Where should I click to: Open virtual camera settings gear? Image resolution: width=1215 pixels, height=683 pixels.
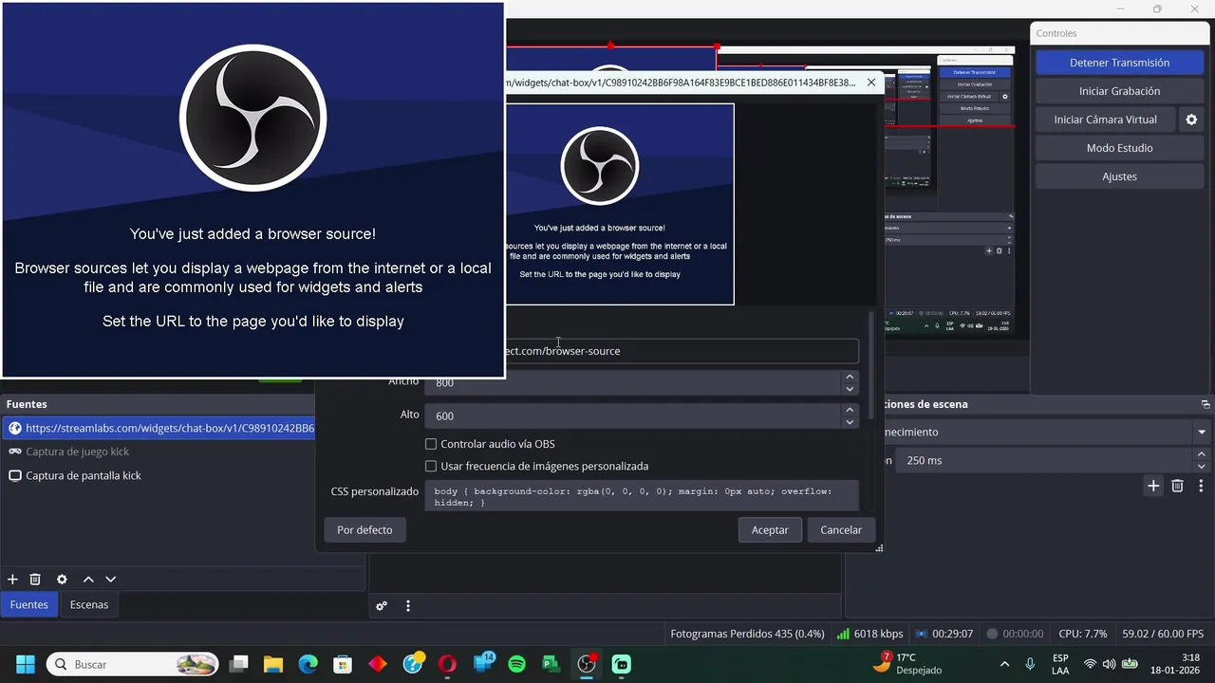pos(1192,120)
